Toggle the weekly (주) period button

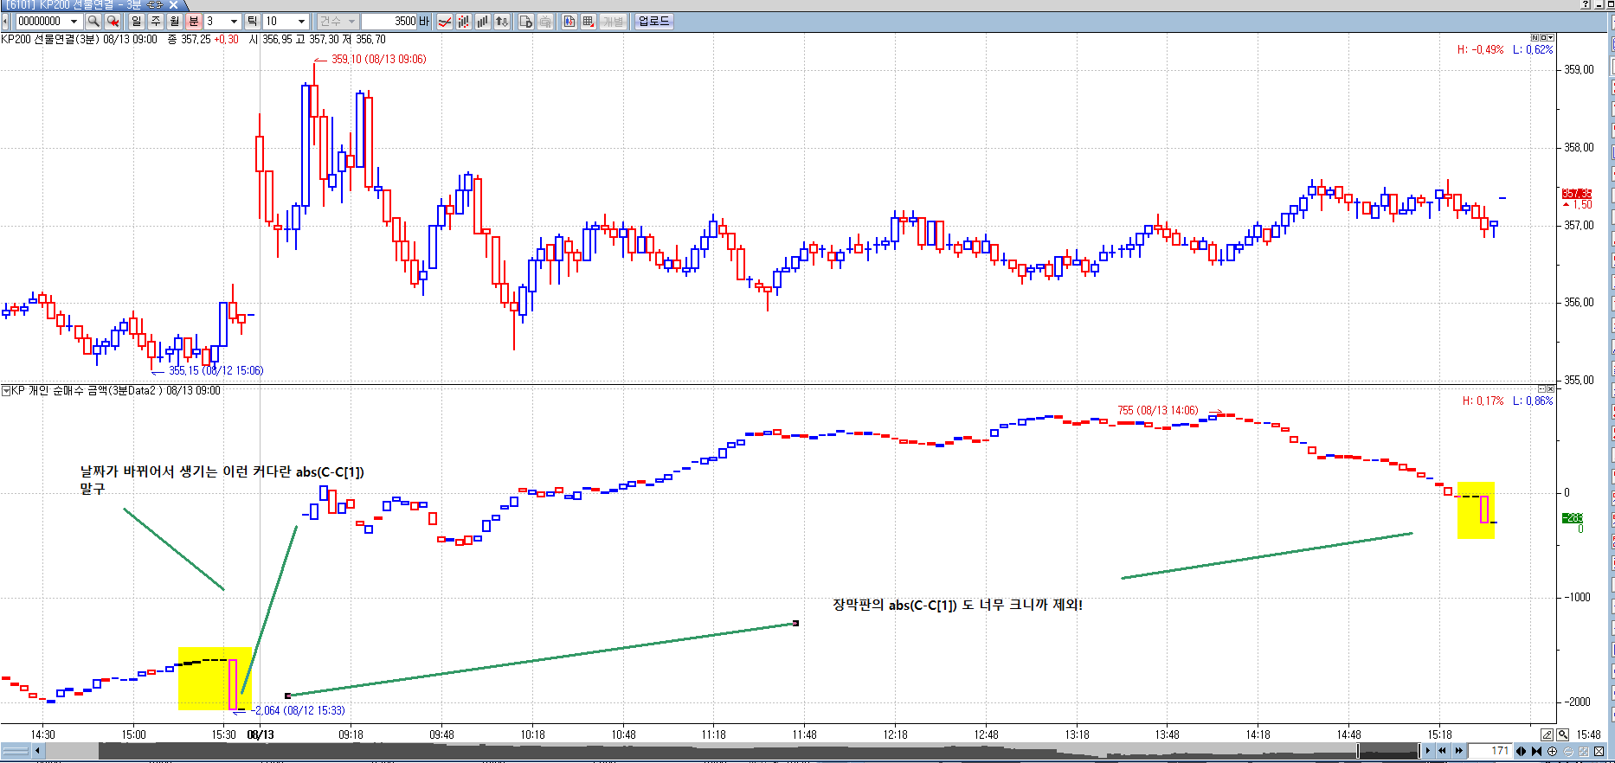tap(156, 22)
